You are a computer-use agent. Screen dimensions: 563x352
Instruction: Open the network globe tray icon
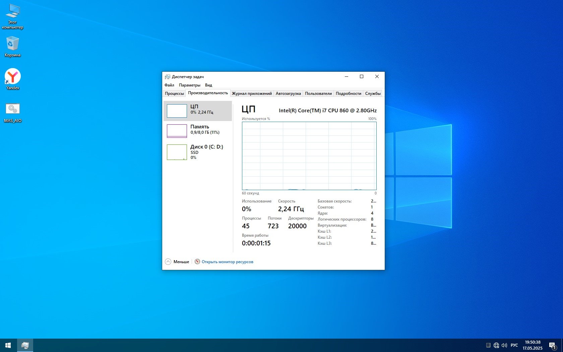pyautogui.click(x=496, y=345)
